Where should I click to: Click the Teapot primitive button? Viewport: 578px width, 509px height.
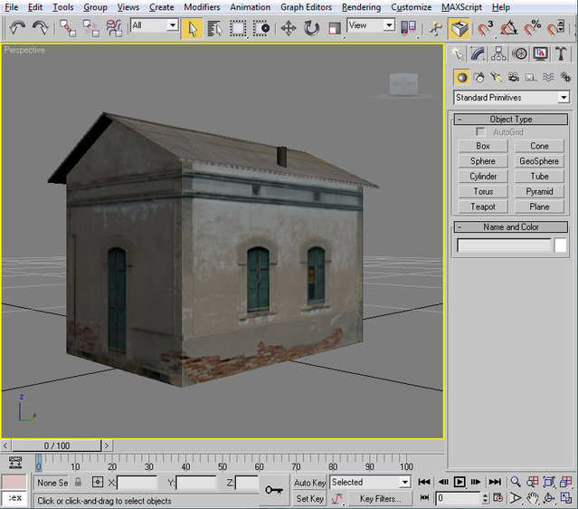coord(483,206)
